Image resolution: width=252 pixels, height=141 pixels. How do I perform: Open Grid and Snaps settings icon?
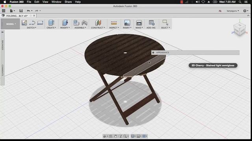[138, 136]
